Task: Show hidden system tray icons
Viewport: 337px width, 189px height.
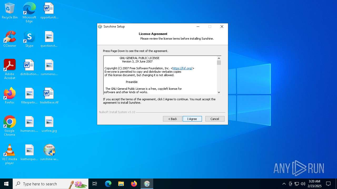Action: [x=284, y=184]
